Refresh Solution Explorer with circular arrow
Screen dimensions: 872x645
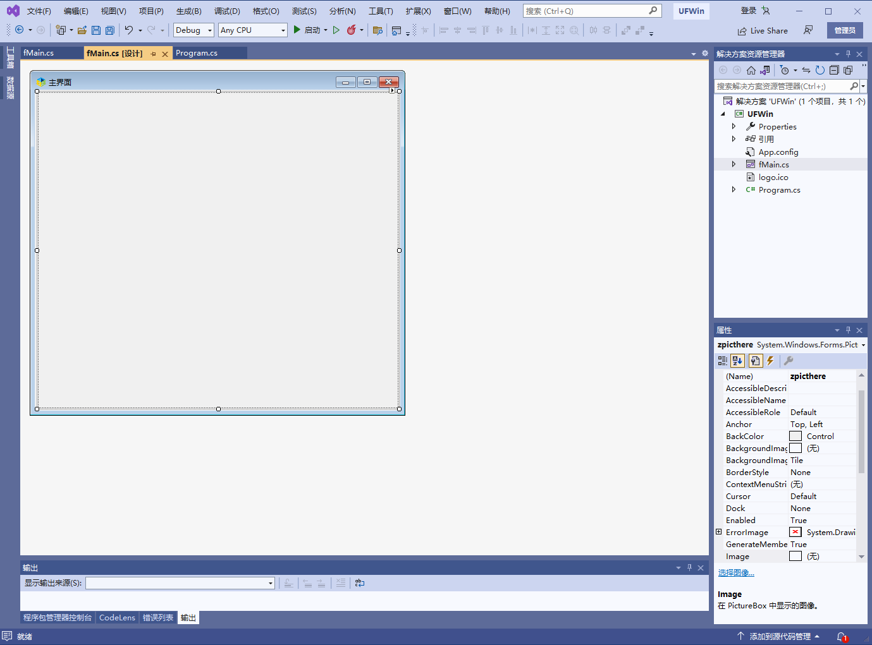tap(820, 70)
